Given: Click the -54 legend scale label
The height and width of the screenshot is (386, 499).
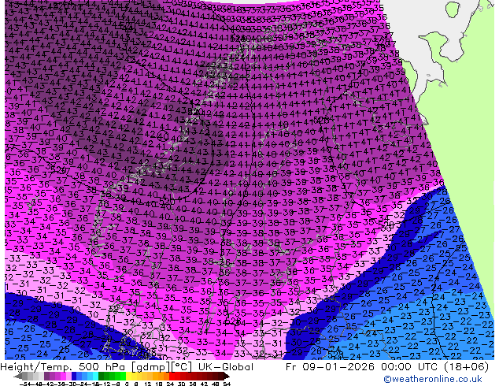Looking at the screenshot, I should [25, 384].
